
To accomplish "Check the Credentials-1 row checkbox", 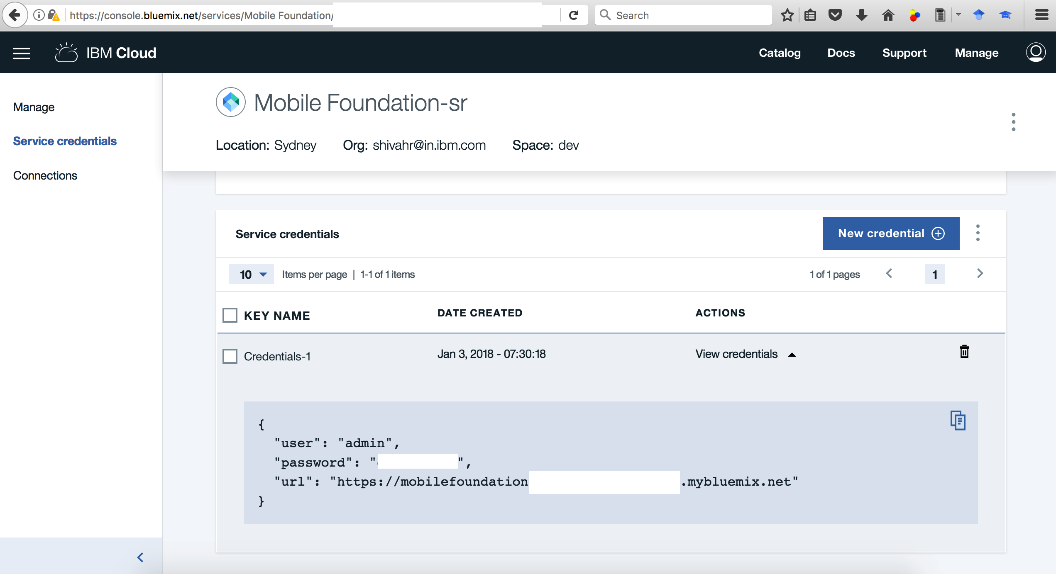I will click(x=230, y=356).
